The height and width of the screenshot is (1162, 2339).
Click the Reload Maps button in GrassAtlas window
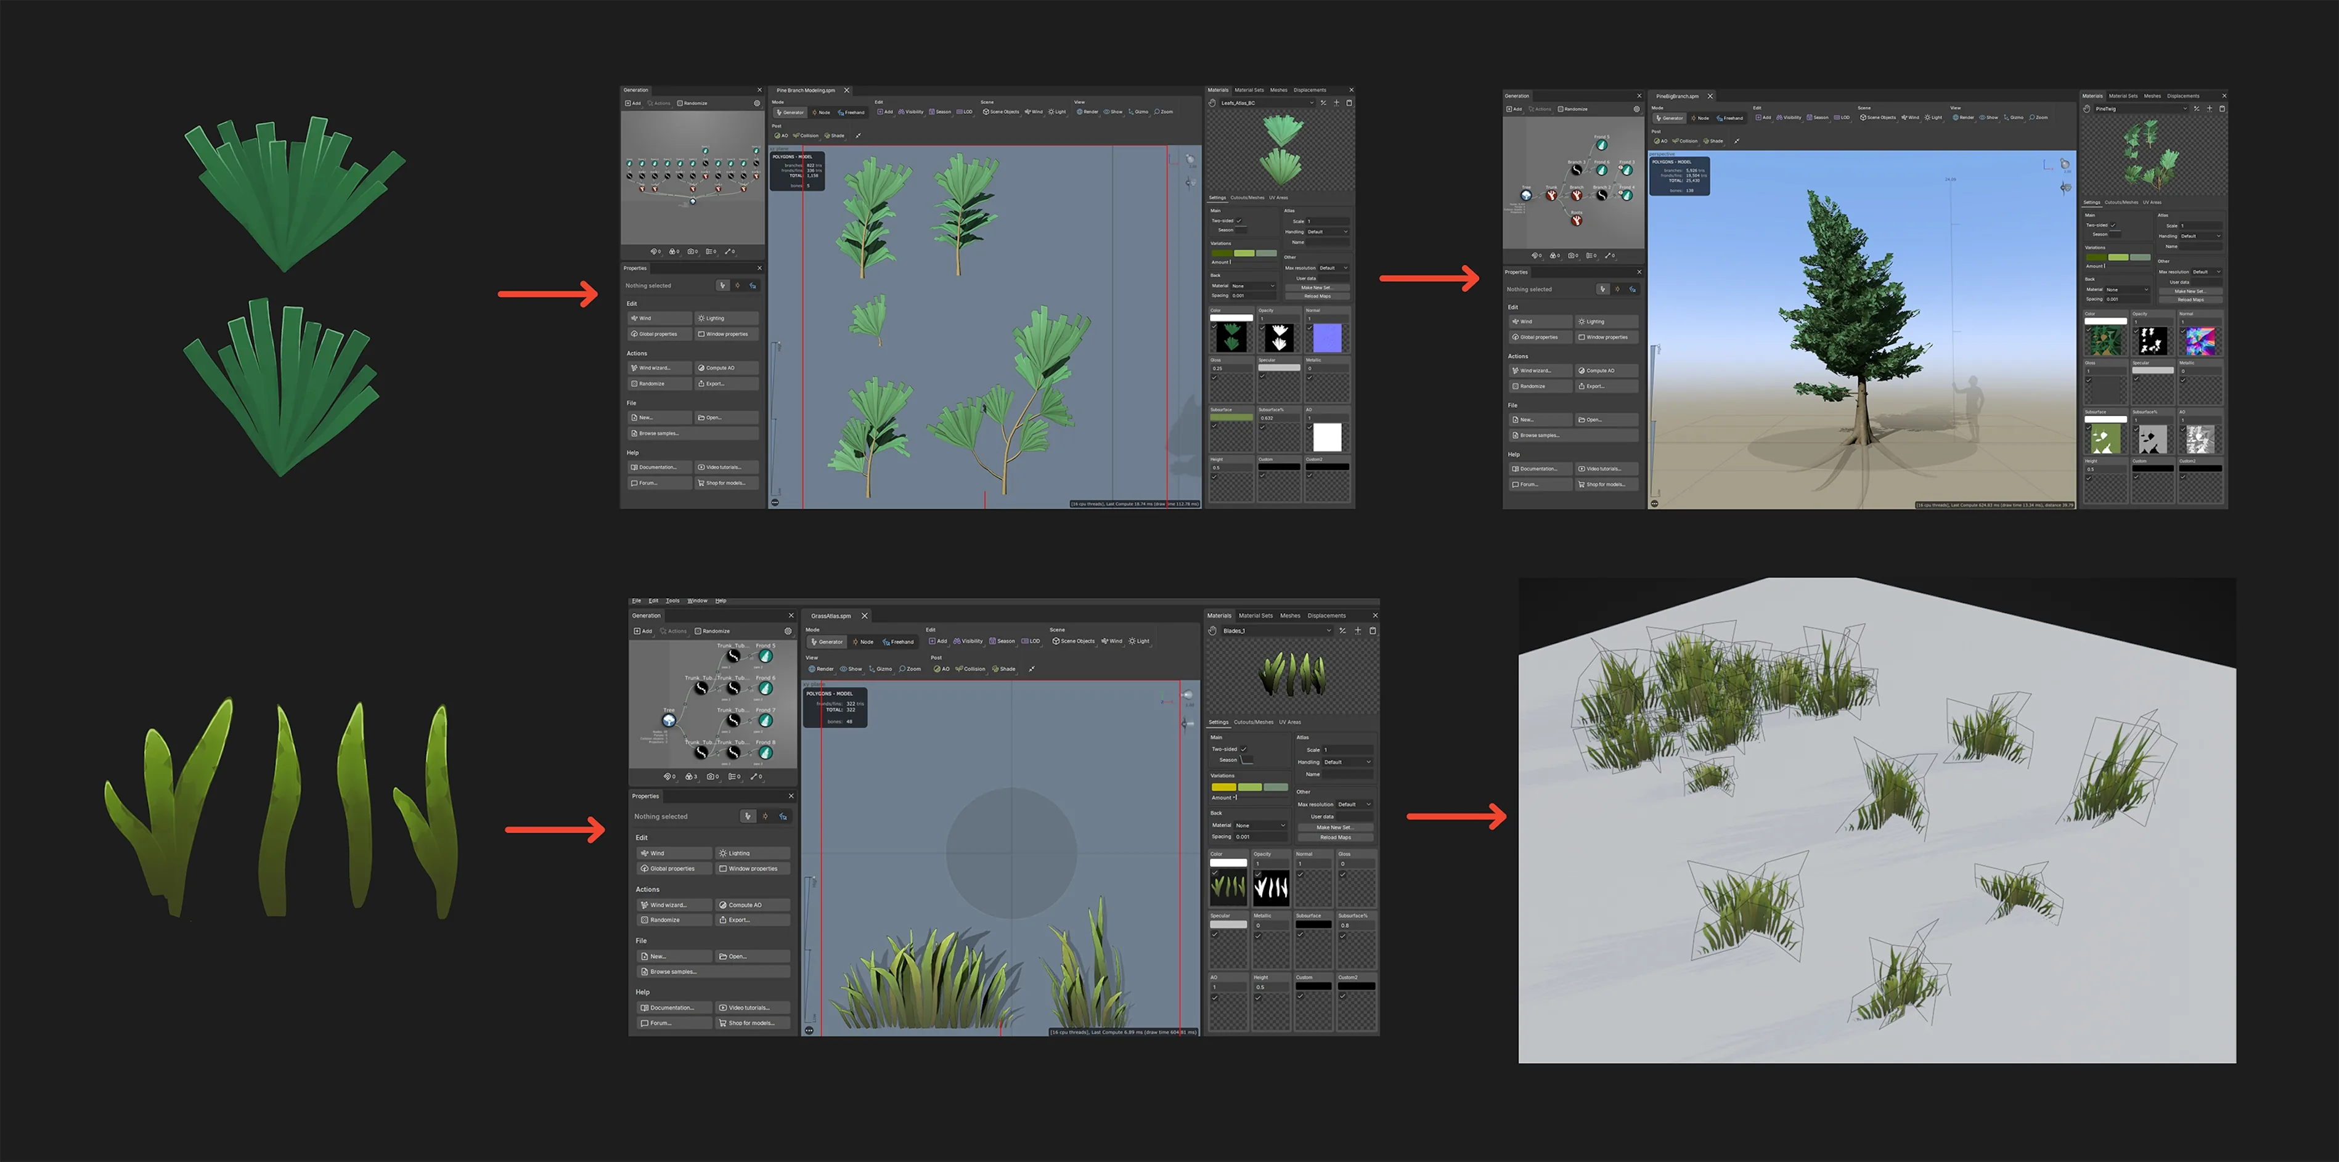click(x=1335, y=837)
